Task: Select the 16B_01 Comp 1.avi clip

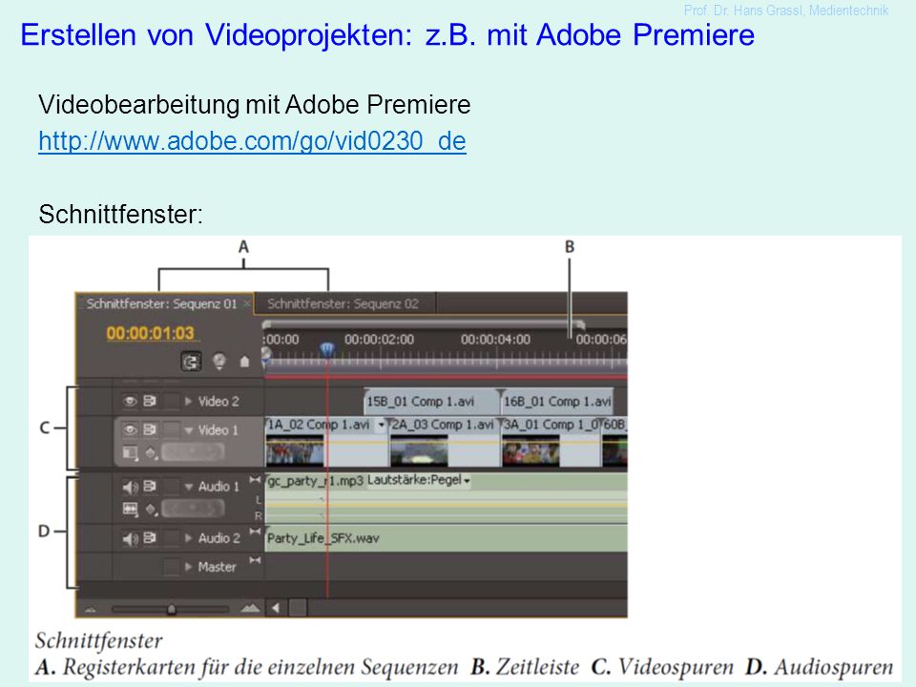Action: coord(557,402)
